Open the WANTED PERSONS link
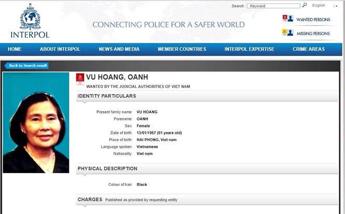345x214 pixels. [x=313, y=20]
